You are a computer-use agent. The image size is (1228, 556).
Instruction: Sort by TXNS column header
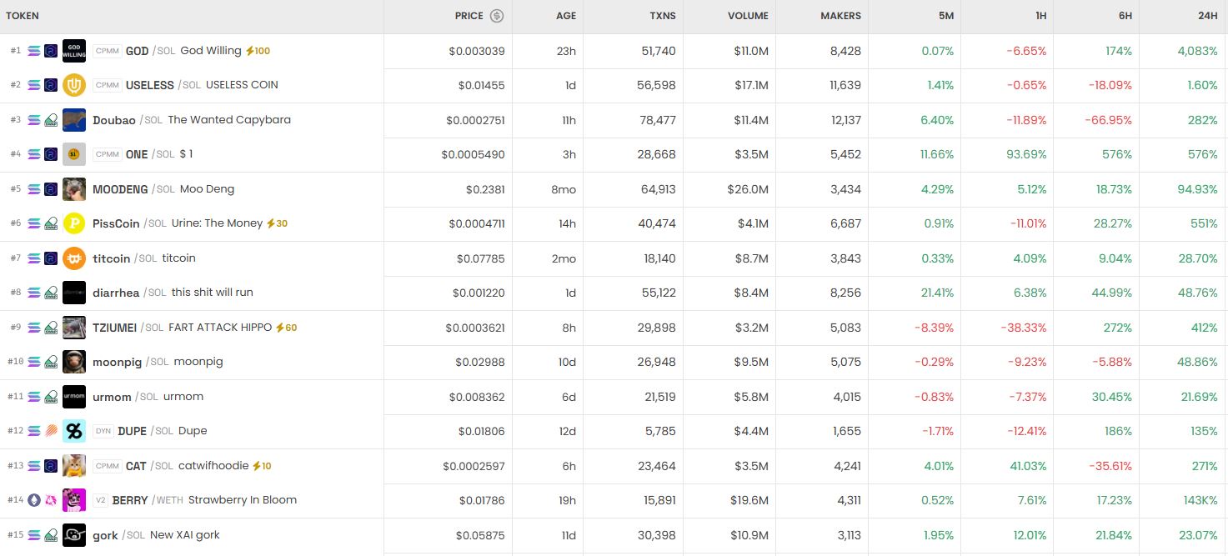(663, 16)
